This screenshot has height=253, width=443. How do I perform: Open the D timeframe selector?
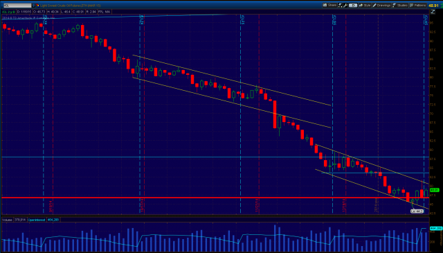tap(353, 6)
